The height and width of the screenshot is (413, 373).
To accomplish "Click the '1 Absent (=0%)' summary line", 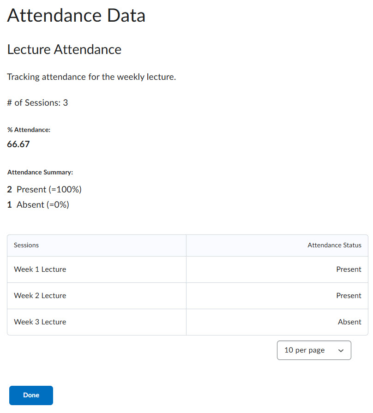I will click(x=38, y=204).
